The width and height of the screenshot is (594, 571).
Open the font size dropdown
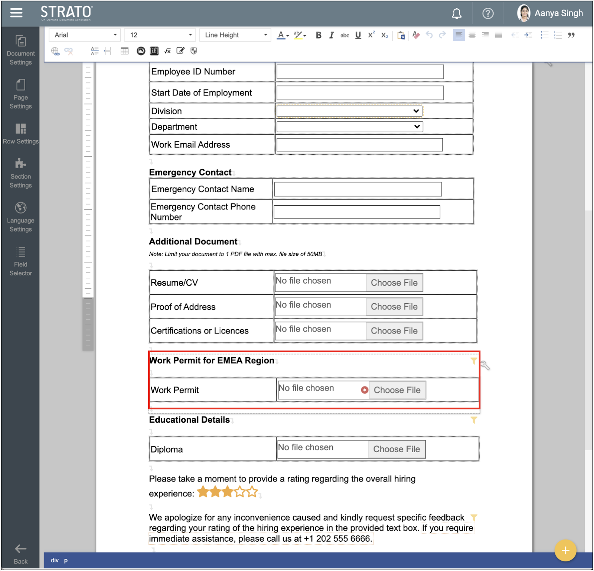(x=160, y=35)
